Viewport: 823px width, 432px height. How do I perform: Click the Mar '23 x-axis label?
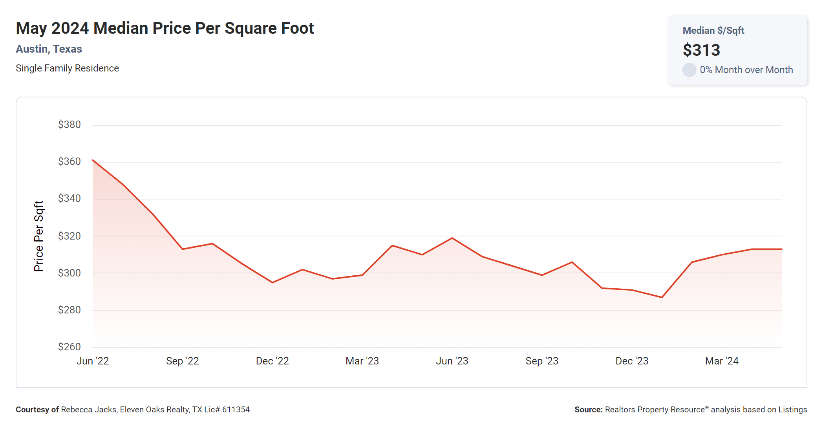362,361
